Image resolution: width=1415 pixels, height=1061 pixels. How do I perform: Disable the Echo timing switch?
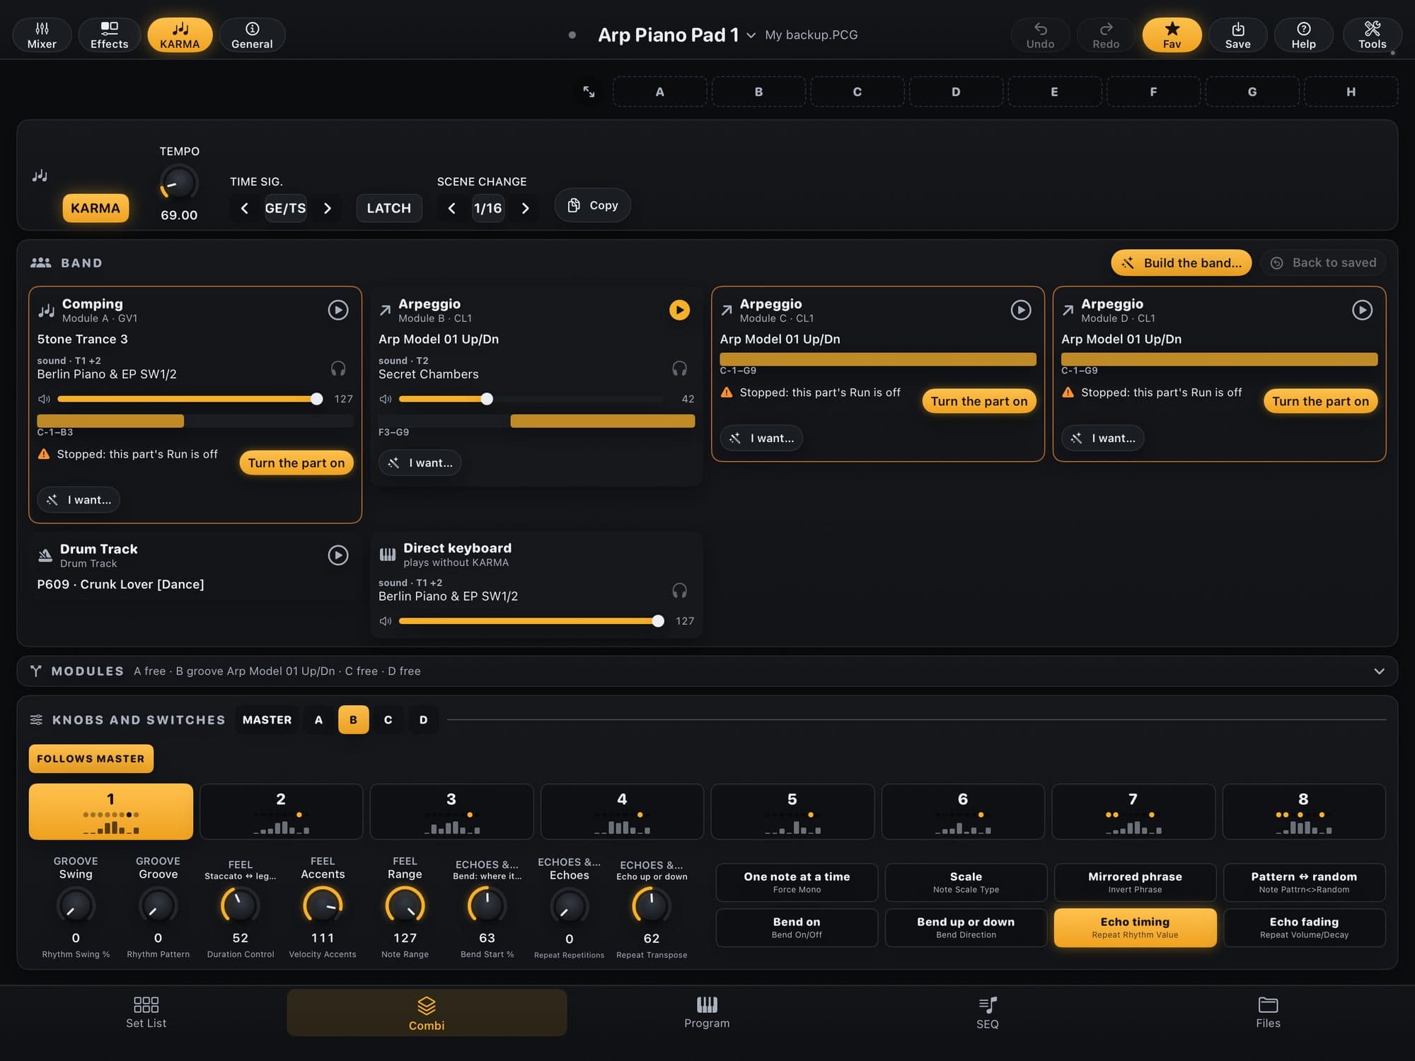coord(1135,927)
